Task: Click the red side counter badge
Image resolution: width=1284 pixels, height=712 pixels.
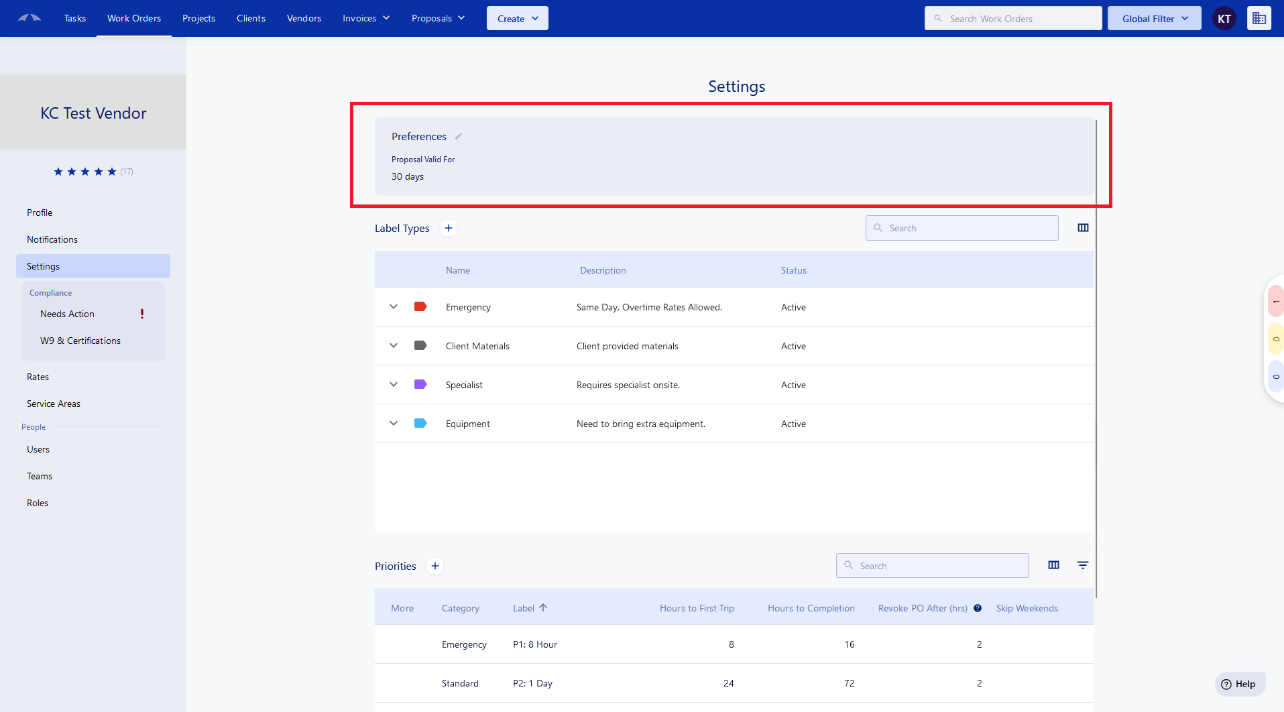Action: tap(1275, 302)
